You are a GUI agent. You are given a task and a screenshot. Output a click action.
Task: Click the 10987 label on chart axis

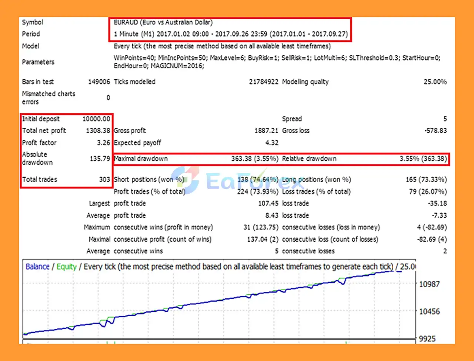click(429, 284)
